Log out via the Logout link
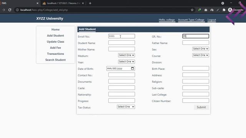Image resolution: width=246 pixels, height=138 pixels. 212,20
